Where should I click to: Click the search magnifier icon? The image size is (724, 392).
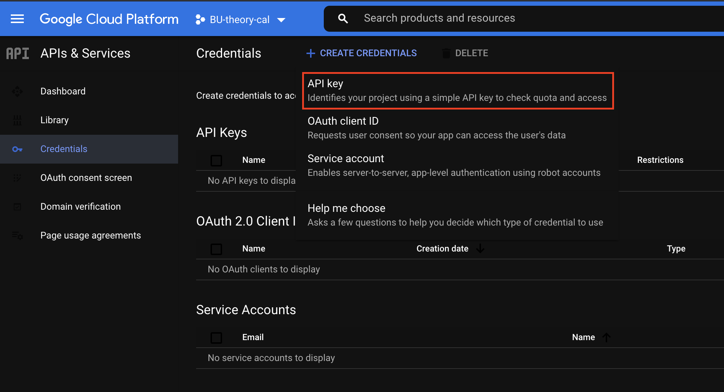(x=343, y=18)
